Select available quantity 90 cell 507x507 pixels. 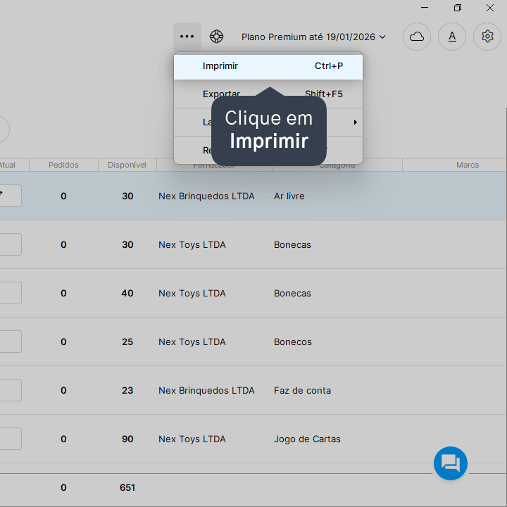[127, 439]
